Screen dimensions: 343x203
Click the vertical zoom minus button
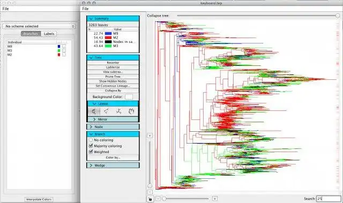tap(150, 192)
